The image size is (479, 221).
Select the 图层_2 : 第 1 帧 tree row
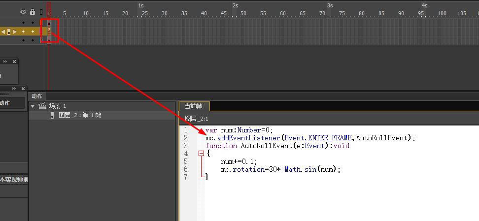tap(102, 115)
